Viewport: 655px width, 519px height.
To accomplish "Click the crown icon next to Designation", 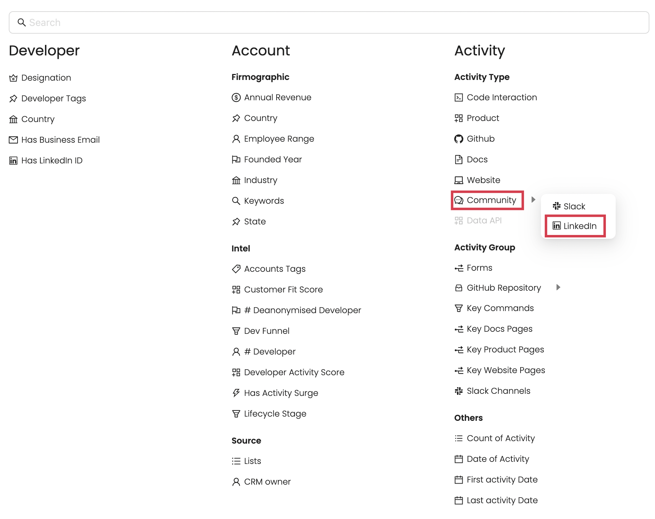I will click(x=13, y=78).
